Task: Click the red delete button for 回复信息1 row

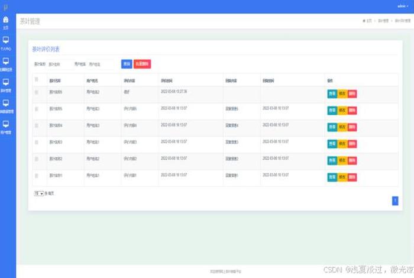Action: tap(352, 177)
